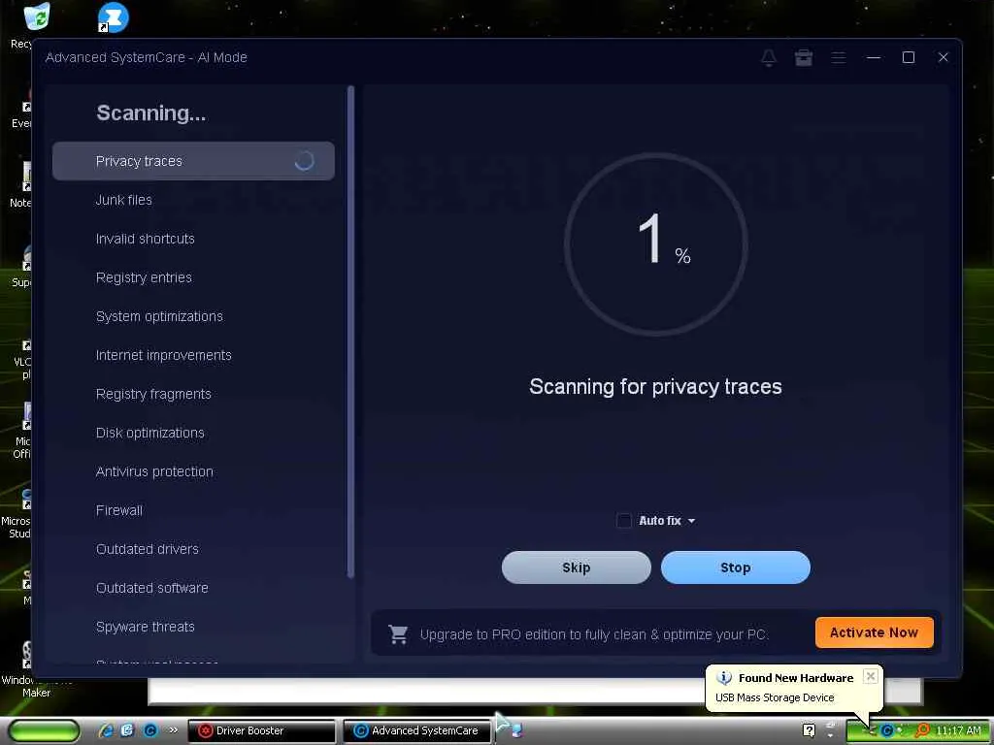Enable the Auto fix checkbox

coord(624,521)
